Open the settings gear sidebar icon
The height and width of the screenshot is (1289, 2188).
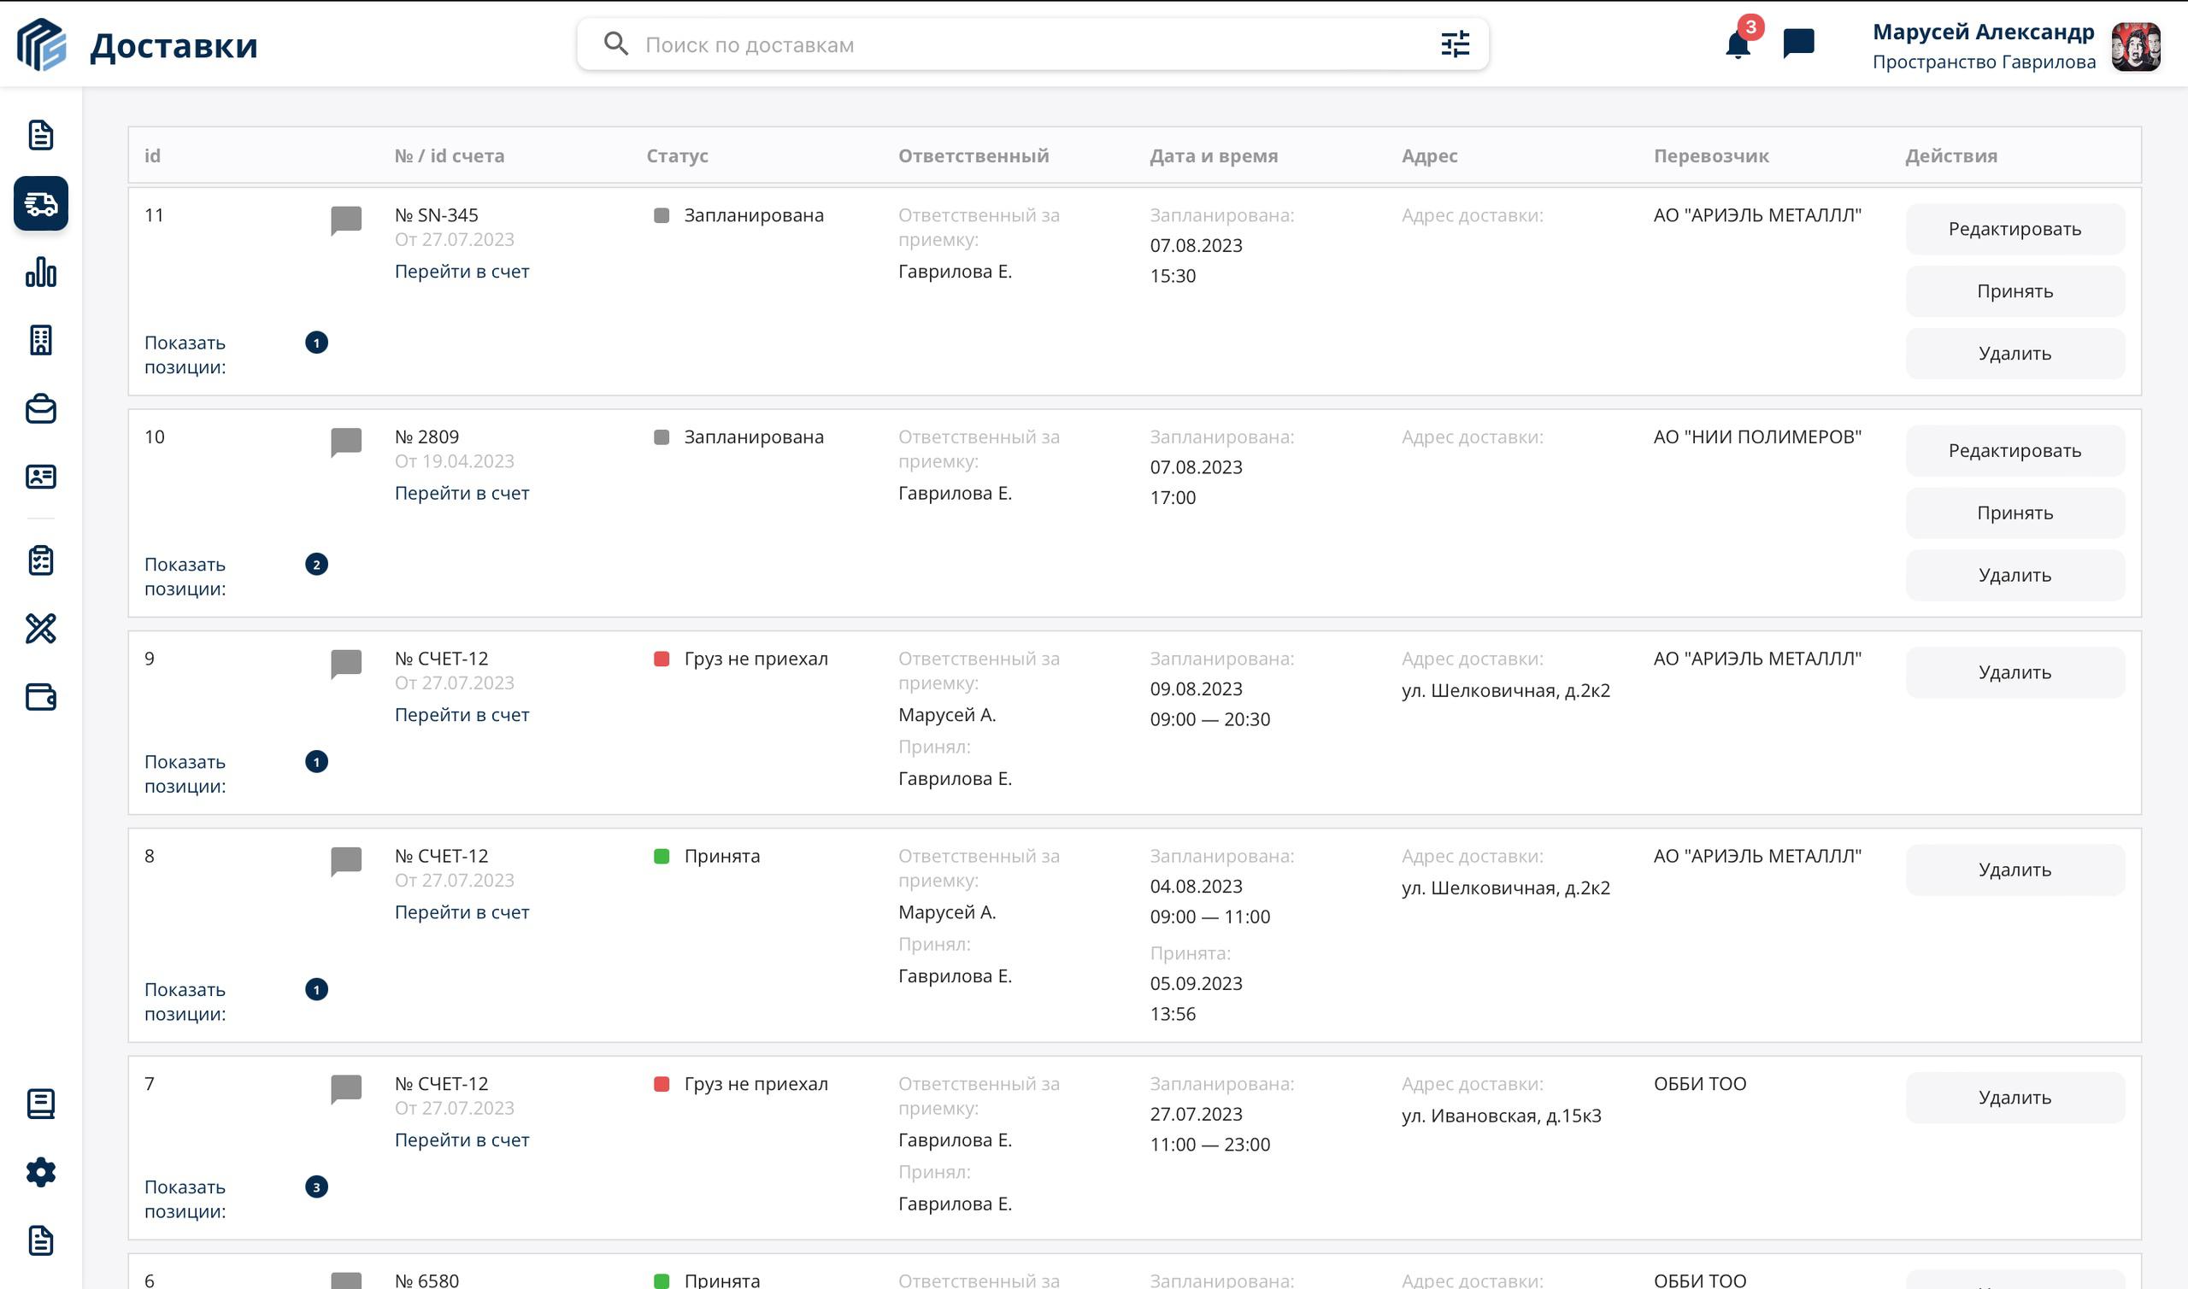[41, 1173]
